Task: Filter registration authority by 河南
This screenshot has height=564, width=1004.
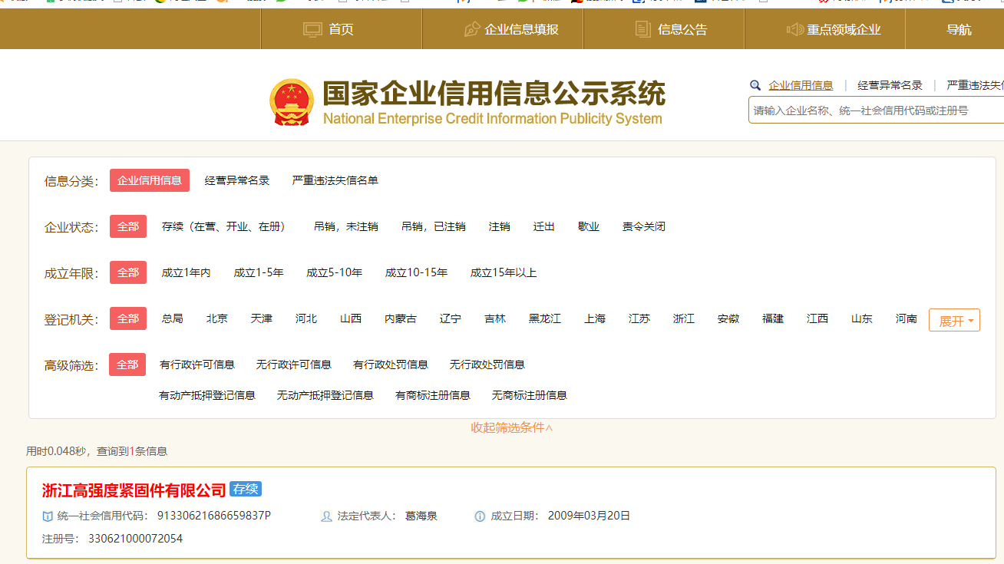Action: point(907,318)
